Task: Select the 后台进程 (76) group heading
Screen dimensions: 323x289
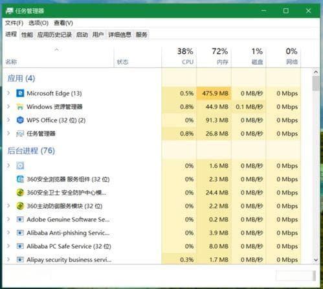Action: tap(31, 150)
